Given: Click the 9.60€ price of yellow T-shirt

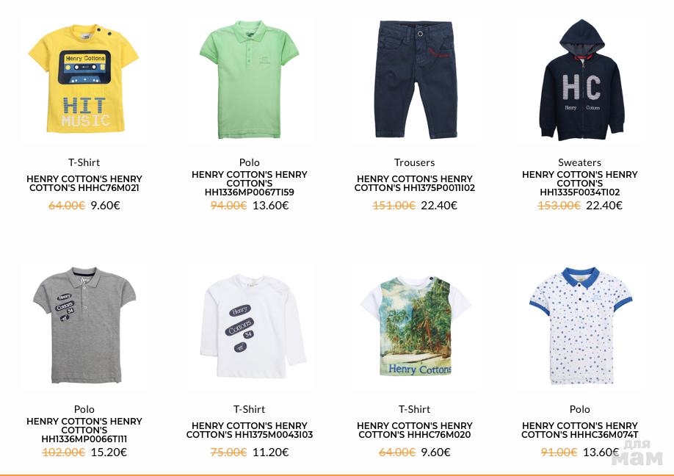Looking at the screenshot, I should [105, 206].
